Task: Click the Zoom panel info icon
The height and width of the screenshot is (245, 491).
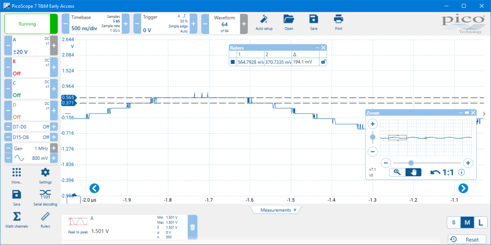Action: [x=462, y=172]
